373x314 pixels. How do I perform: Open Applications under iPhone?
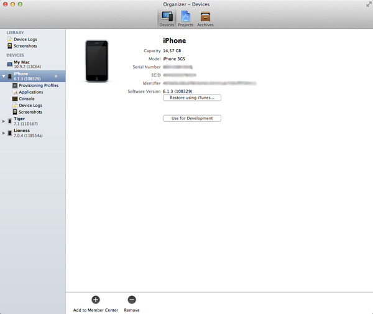click(x=31, y=92)
